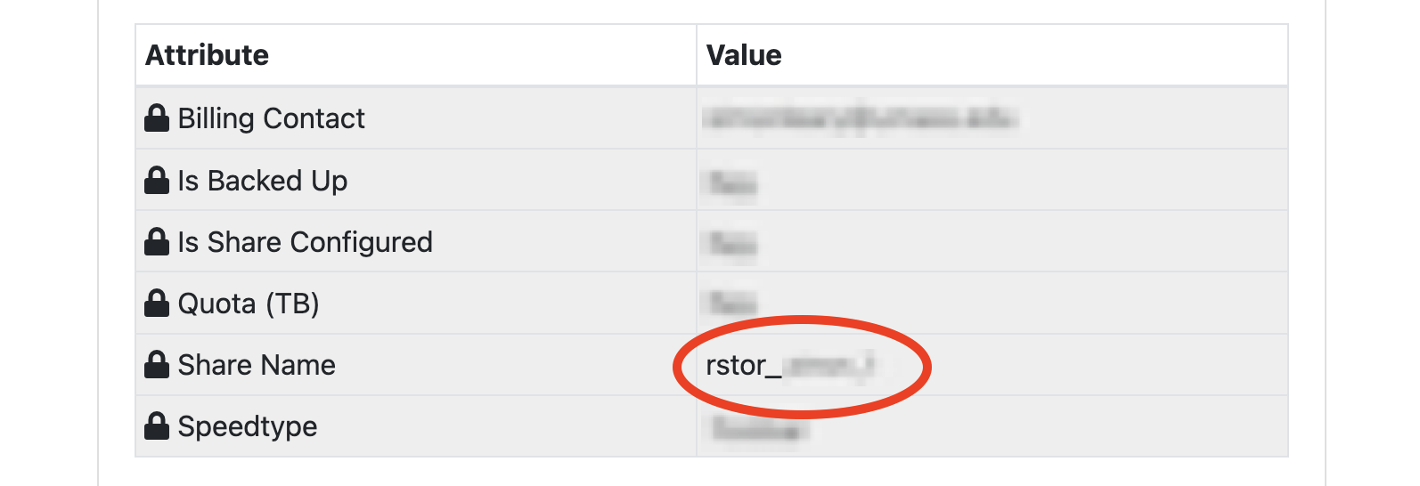The width and height of the screenshot is (1420, 486).
Task: Click the circled rstor_ share name value
Action: pyautogui.click(x=789, y=365)
